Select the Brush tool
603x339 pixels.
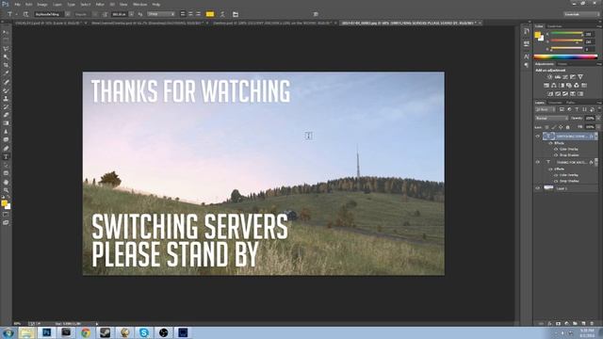coord(6,90)
